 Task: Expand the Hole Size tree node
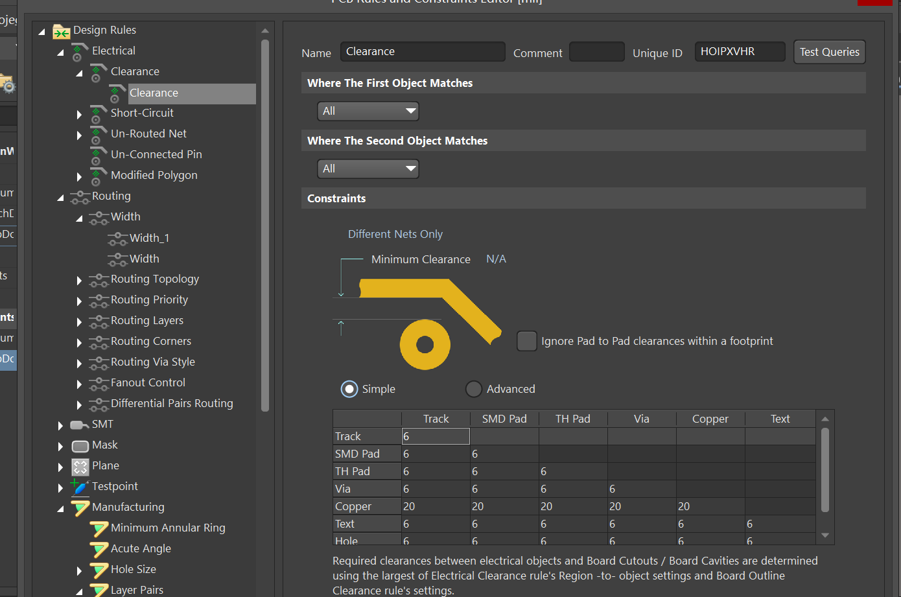pyautogui.click(x=79, y=571)
